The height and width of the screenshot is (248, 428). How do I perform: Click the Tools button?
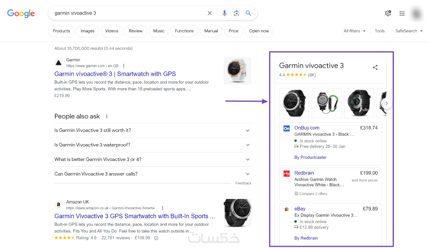pyautogui.click(x=380, y=31)
